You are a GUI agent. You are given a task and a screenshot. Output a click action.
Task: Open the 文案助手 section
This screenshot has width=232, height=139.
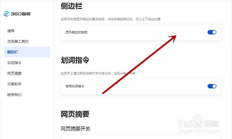point(14,84)
